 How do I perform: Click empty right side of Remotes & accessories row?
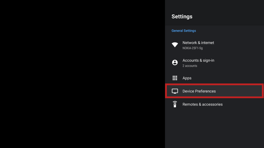(x=246, y=104)
